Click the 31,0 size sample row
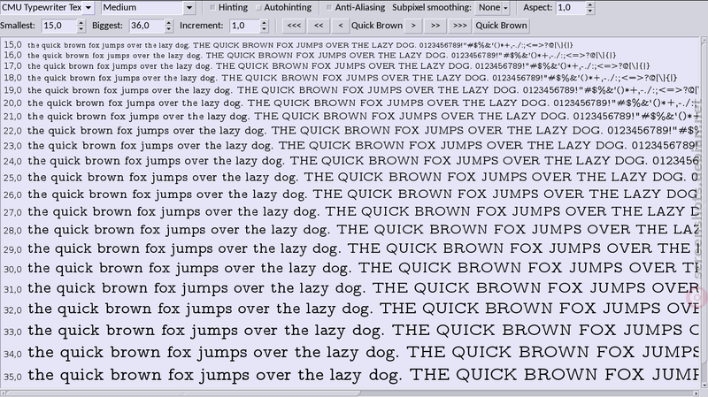 click(350, 288)
